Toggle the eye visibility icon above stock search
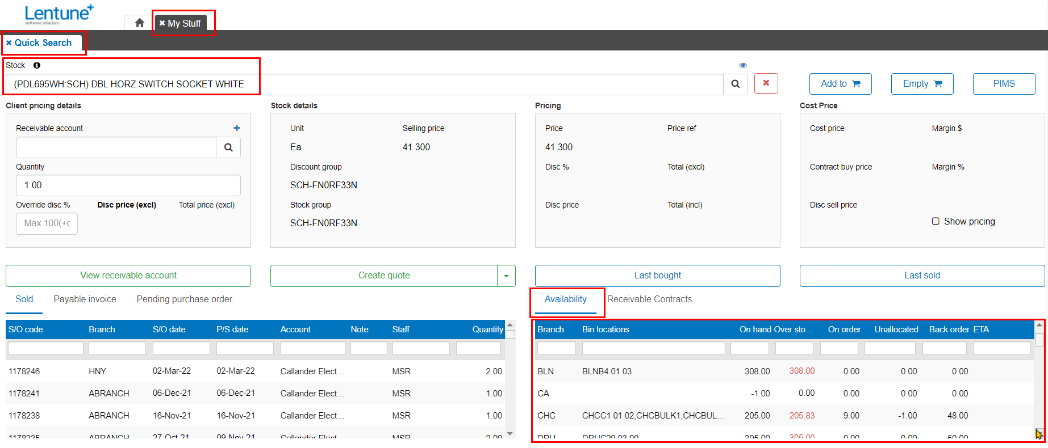Image resolution: width=1048 pixels, height=448 pixels. pos(743,65)
